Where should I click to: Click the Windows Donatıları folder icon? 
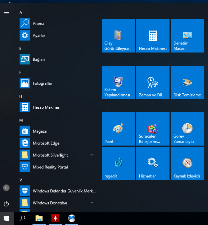[x=25, y=203]
